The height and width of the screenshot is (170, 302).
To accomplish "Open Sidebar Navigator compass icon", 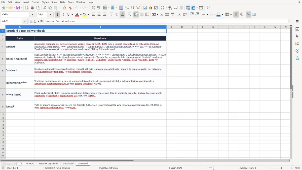I will (x=297, y=51).
